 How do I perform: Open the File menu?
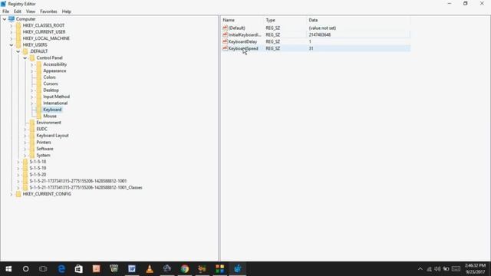point(5,11)
